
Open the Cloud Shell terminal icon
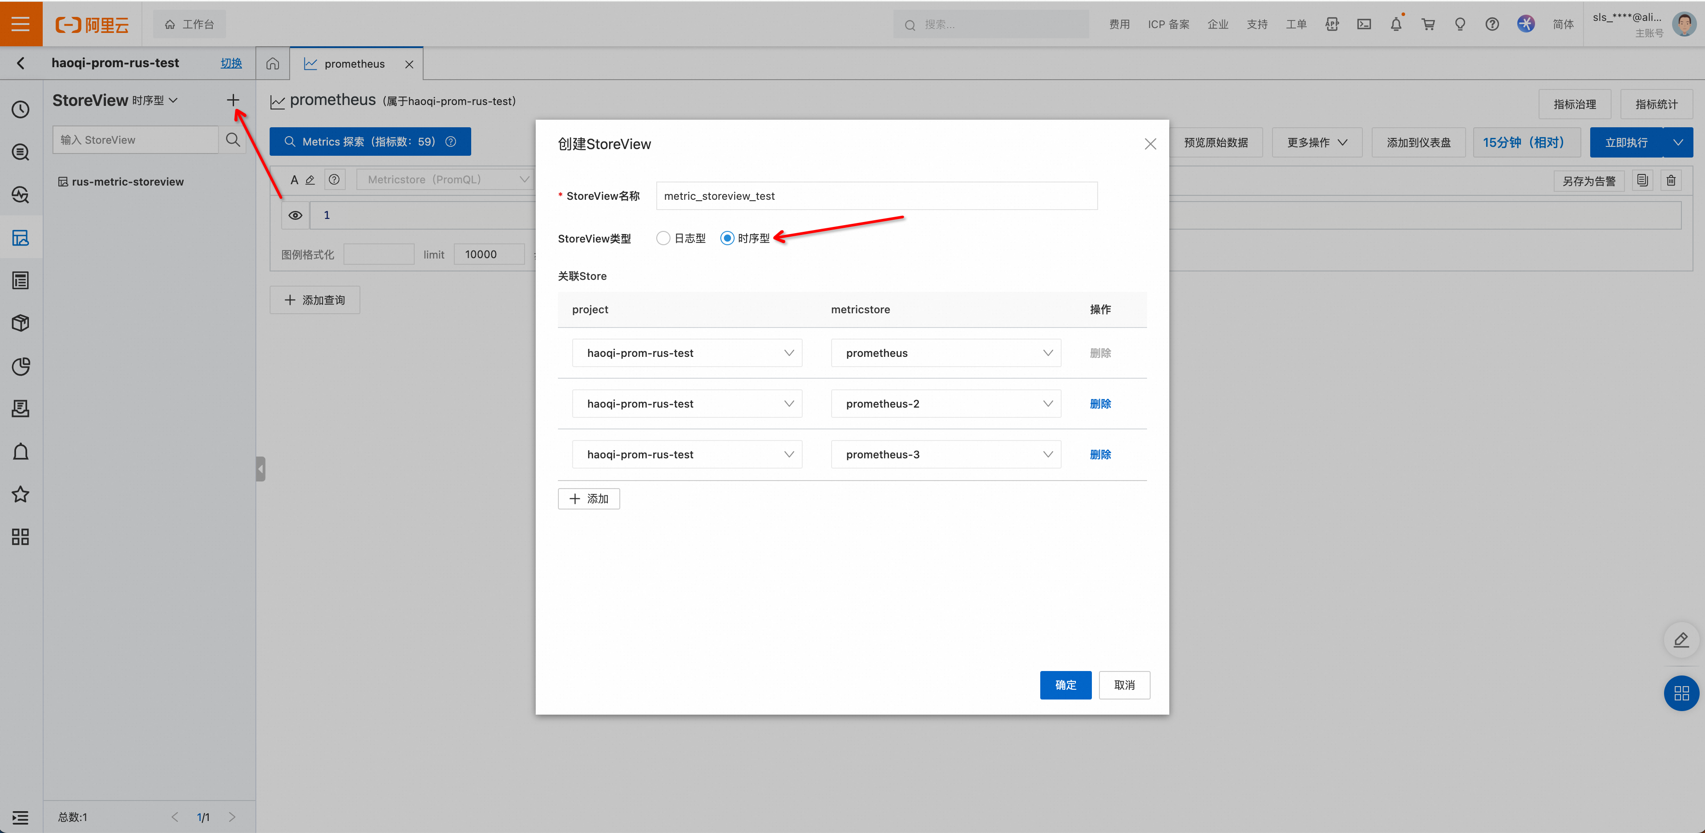pyautogui.click(x=1364, y=24)
